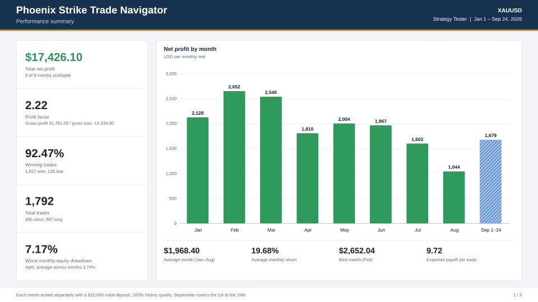Click the '9 of 9 months profitable' note
538x302 pixels.
(48, 75)
